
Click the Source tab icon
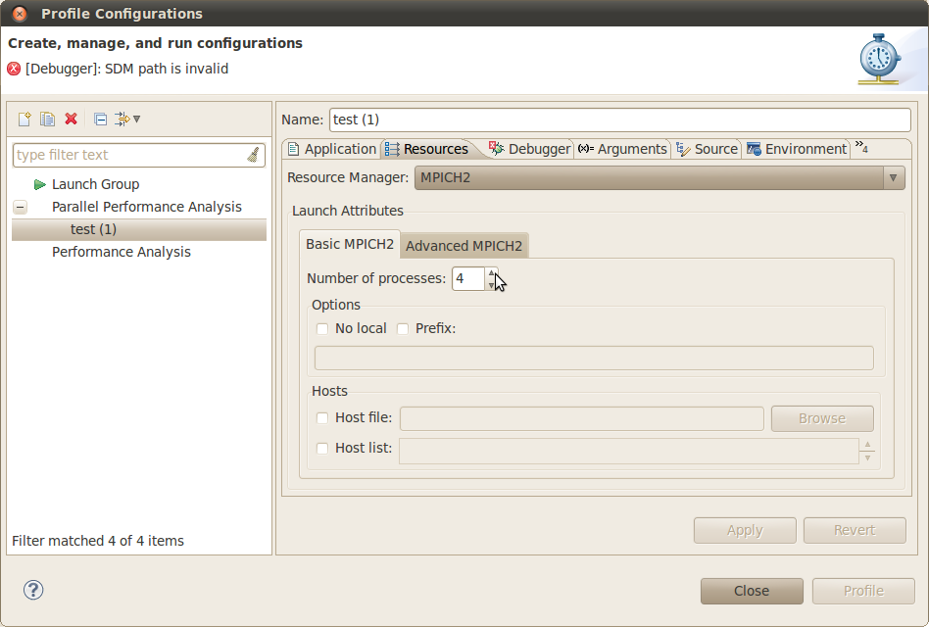[x=683, y=149]
